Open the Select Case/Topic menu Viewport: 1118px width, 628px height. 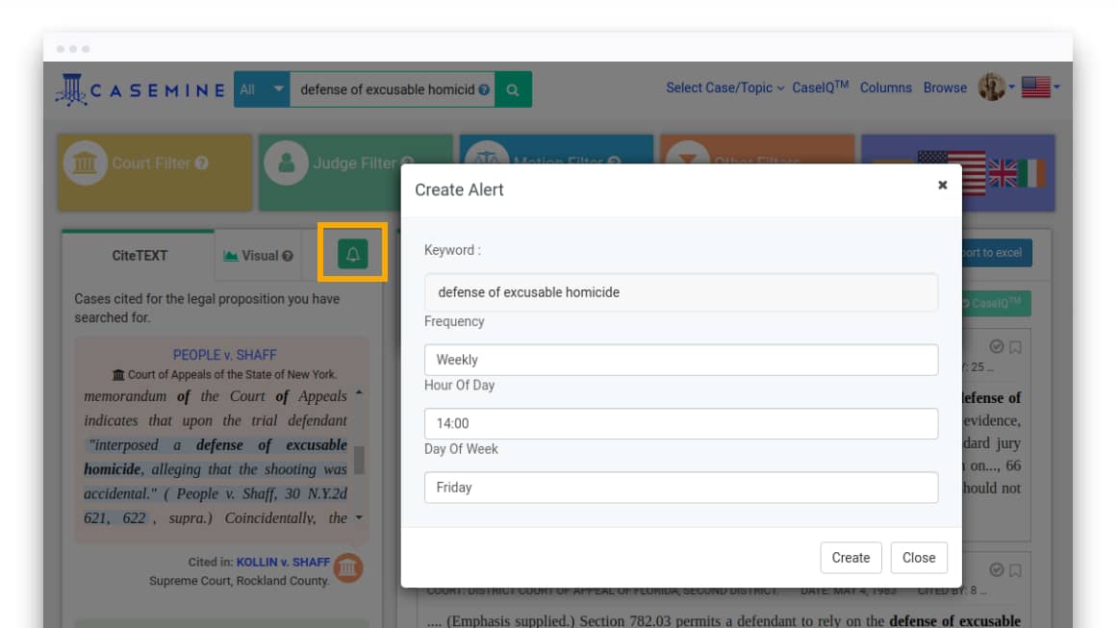point(724,88)
